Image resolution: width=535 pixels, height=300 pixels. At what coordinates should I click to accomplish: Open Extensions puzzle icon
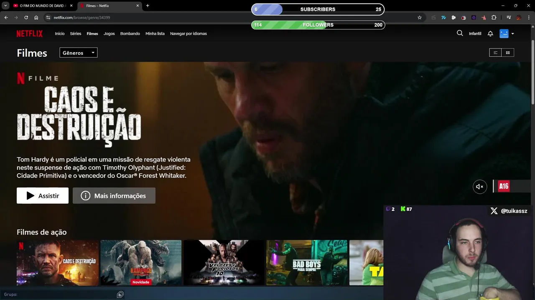494,17
